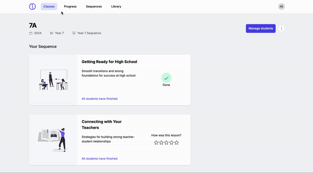Screen dimensions: 313x173
Task: Click the brain logo icon
Action: coord(32,7)
